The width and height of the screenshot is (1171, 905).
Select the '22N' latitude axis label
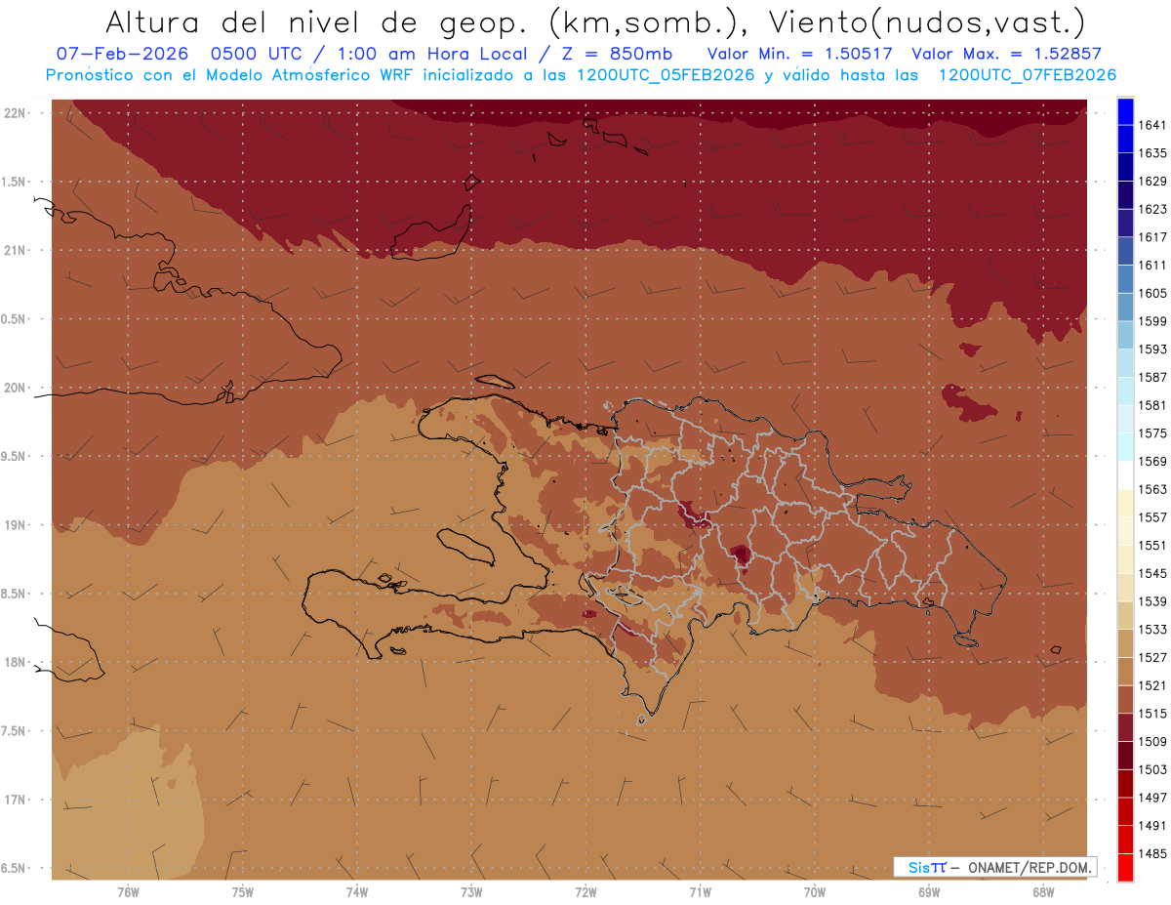coord(16,113)
